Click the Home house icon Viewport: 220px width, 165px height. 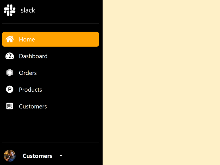(x=9, y=39)
